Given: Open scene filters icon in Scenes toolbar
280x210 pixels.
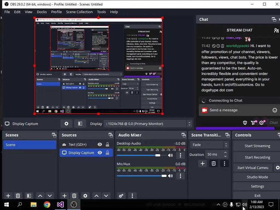Looking at the screenshot, I should pyautogui.click(x=29, y=196).
